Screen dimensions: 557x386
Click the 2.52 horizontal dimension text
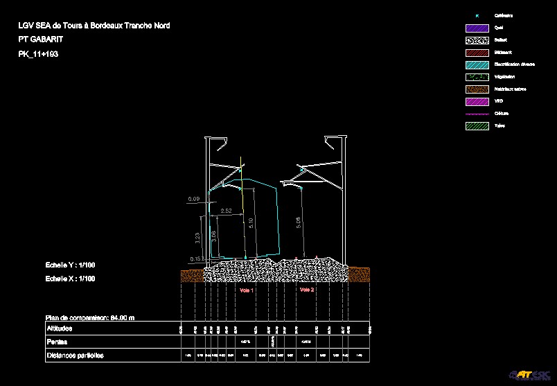pyautogui.click(x=226, y=210)
